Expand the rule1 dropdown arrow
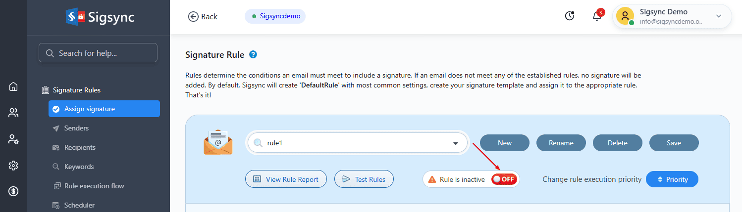Image resolution: width=742 pixels, height=212 pixels. tap(455, 143)
